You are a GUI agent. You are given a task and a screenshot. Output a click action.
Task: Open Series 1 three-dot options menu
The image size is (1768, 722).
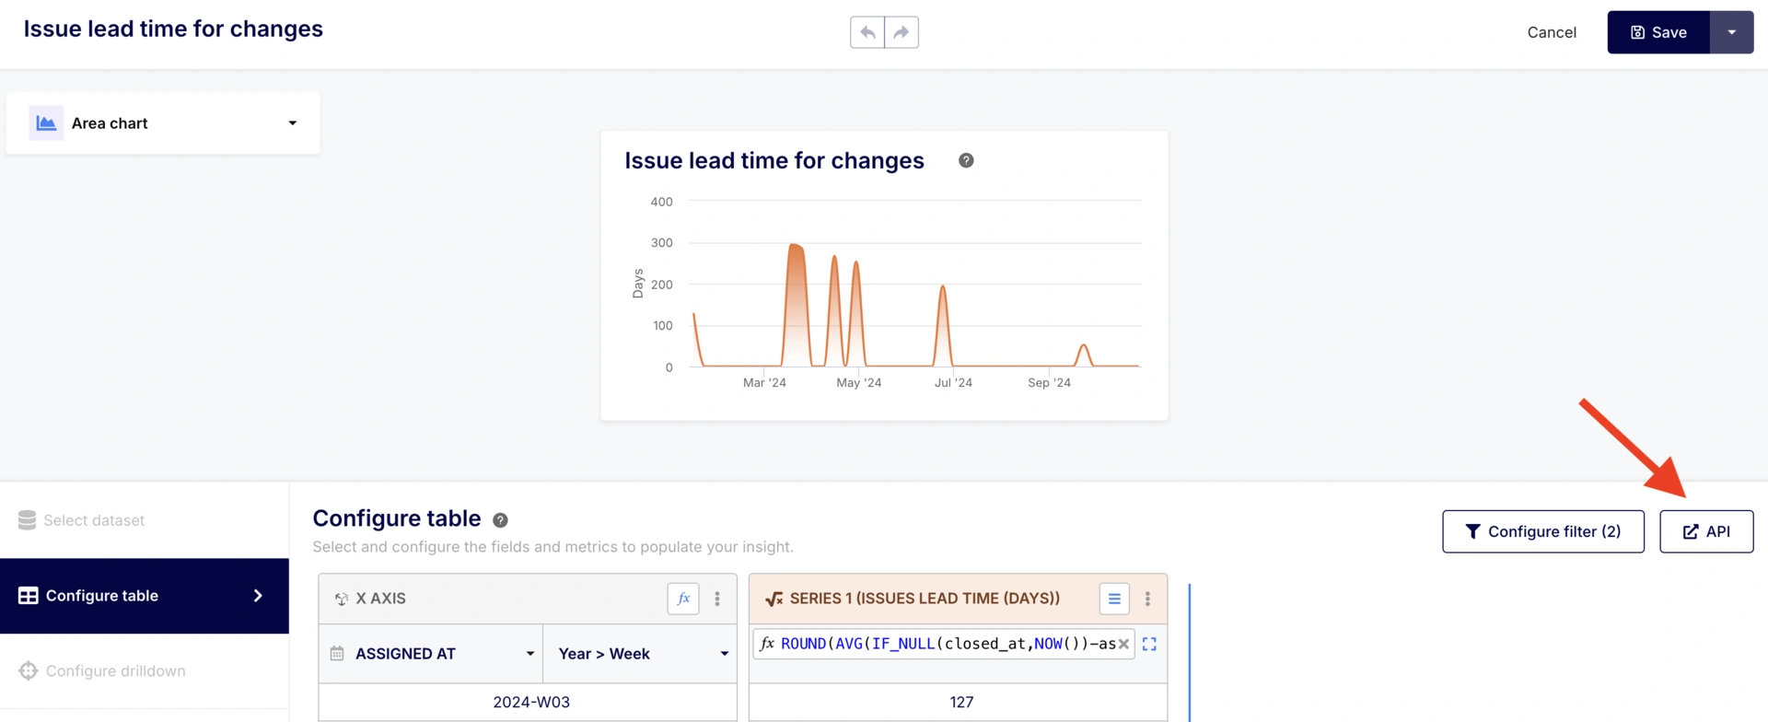pos(1147,599)
